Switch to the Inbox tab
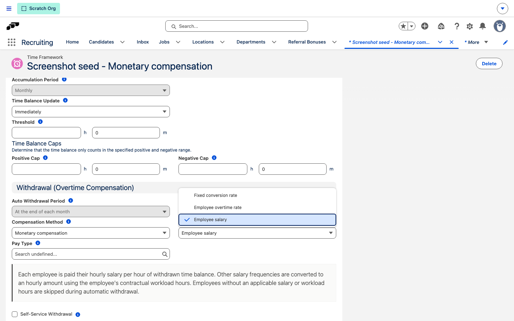 [143, 42]
